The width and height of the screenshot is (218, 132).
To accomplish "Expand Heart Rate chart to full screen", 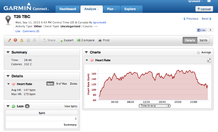I will pos(209,60).
